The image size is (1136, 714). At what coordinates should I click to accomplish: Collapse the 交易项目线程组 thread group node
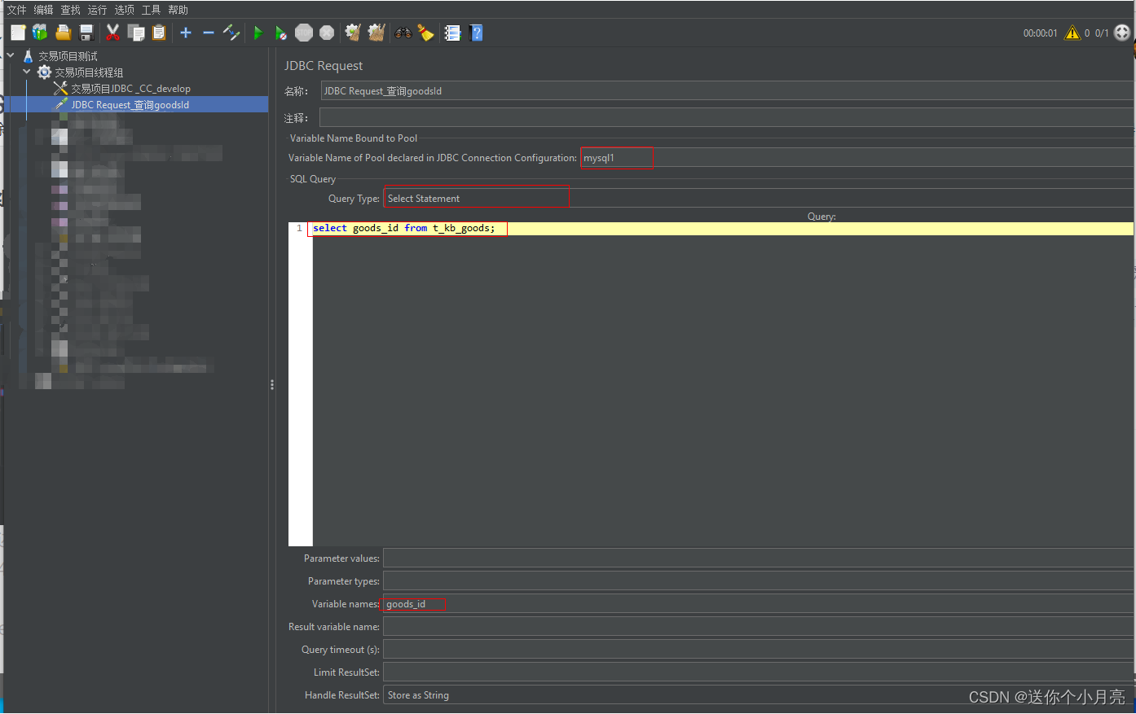click(27, 72)
